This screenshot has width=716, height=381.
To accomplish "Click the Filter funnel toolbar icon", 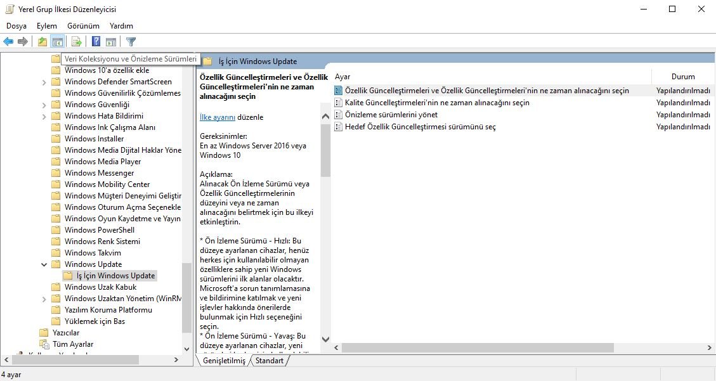I will [131, 42].
